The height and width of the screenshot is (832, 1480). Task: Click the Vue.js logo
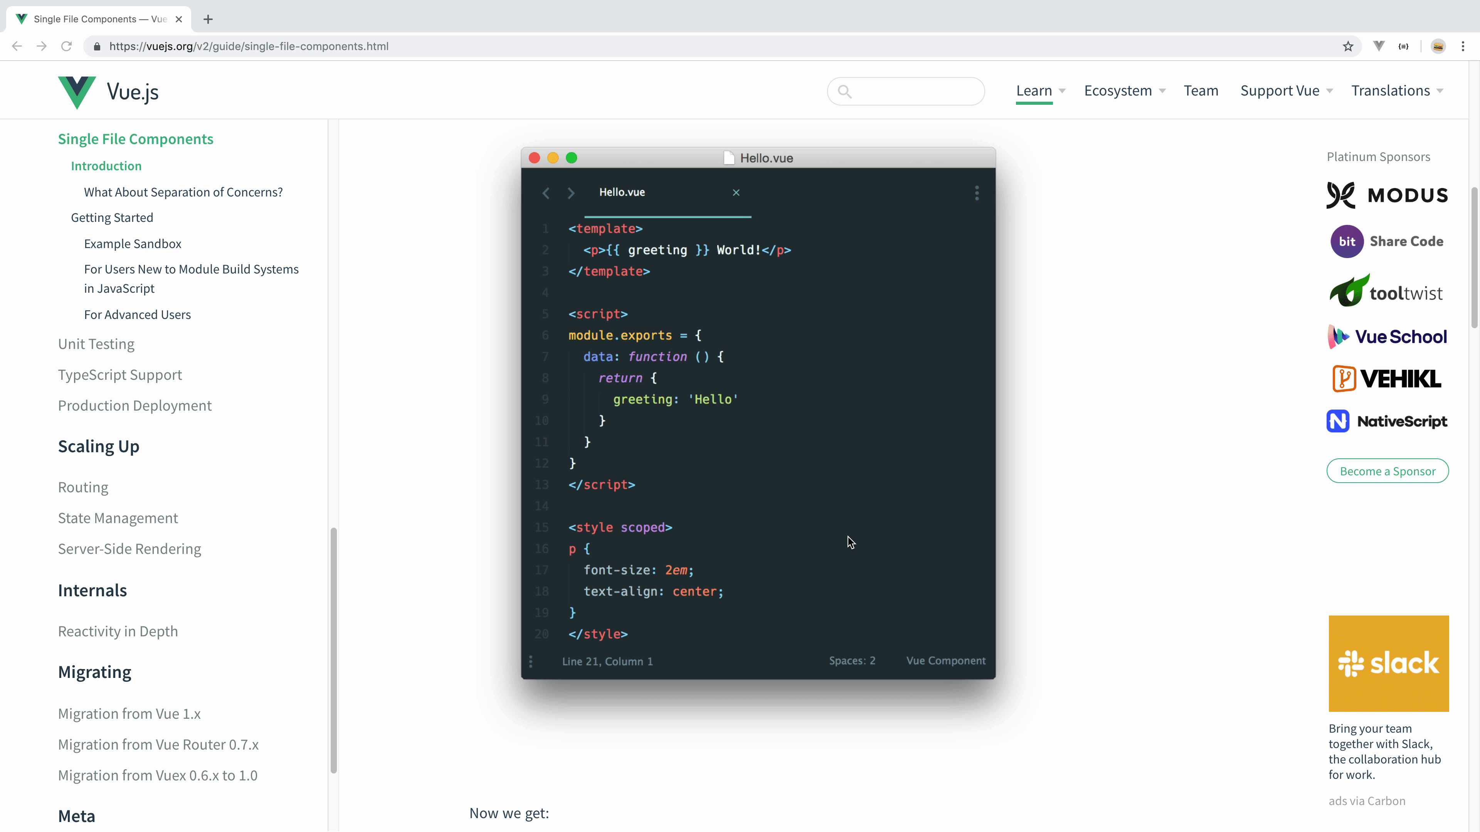coord(108,92)
